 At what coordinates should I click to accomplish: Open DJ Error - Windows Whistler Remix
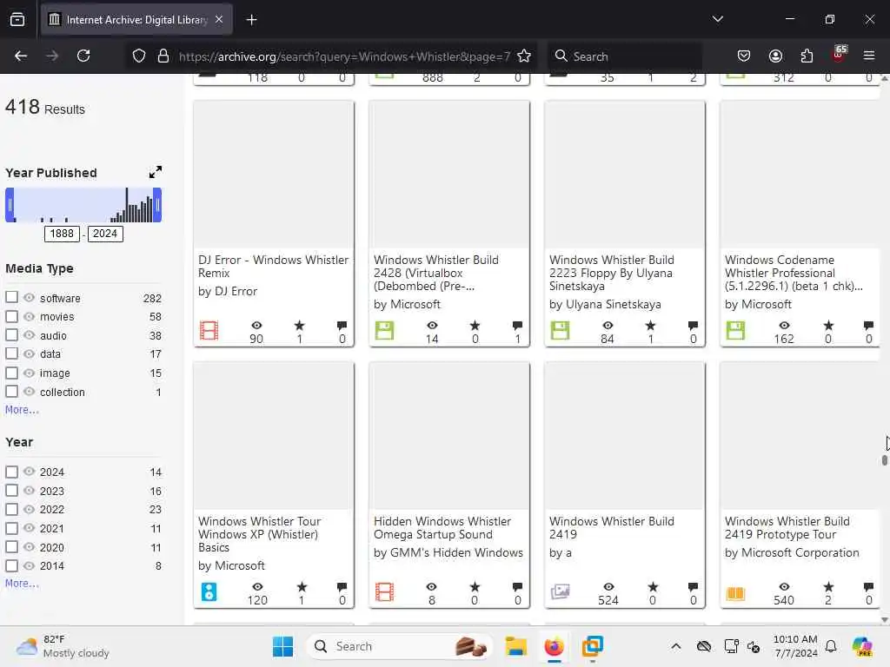(273, 266)
